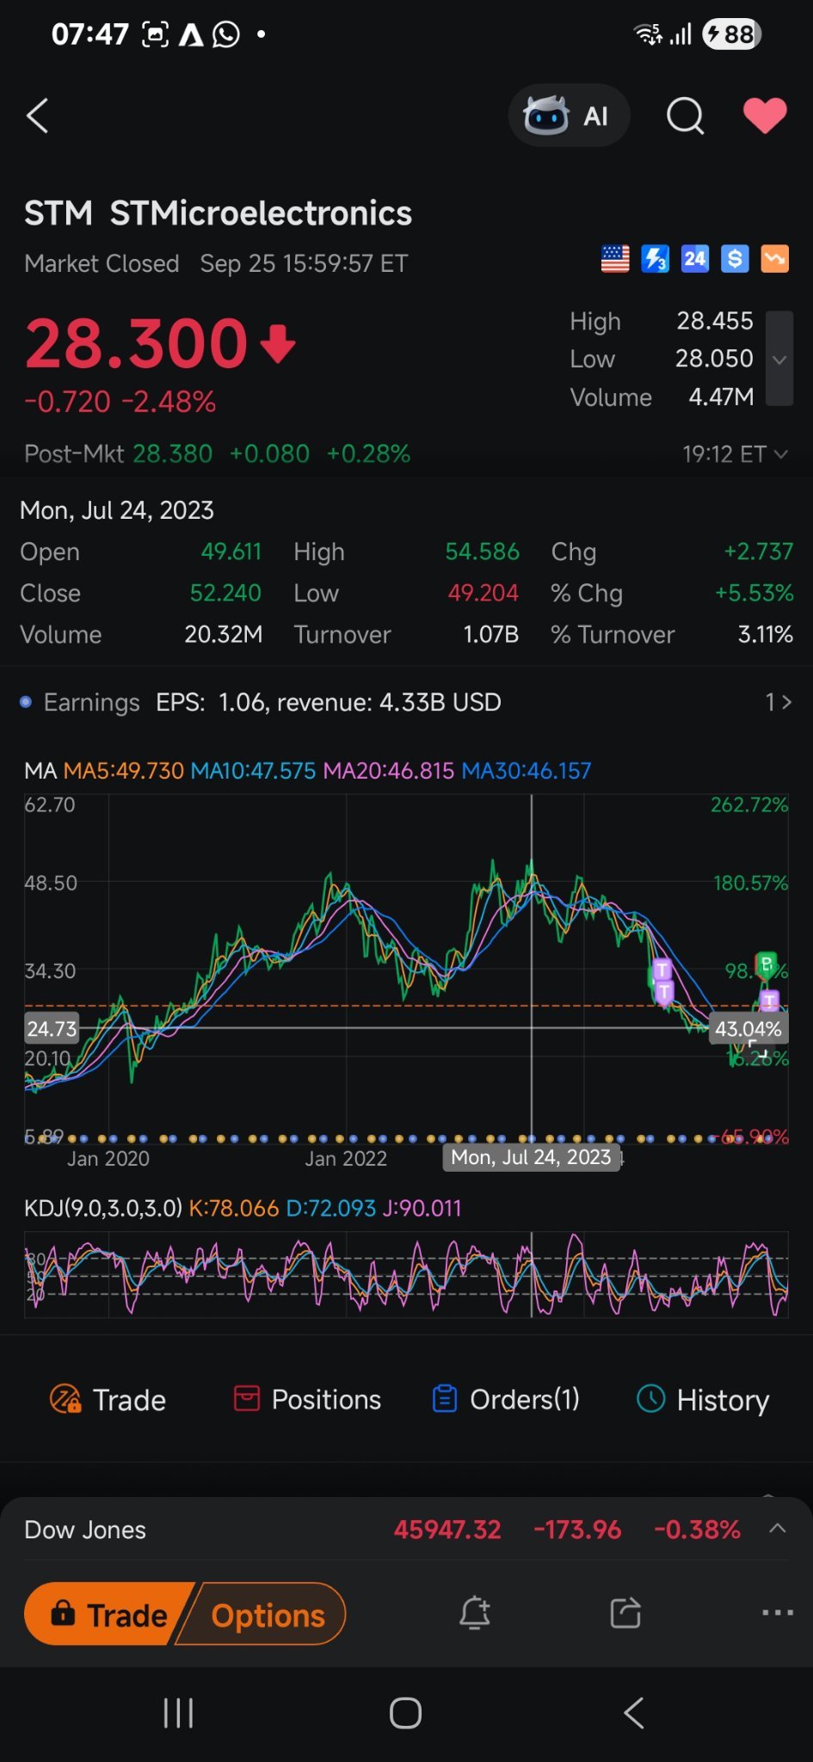
Task: Tap the KDJ indicator label
Action: click(x=102, y=1208)
